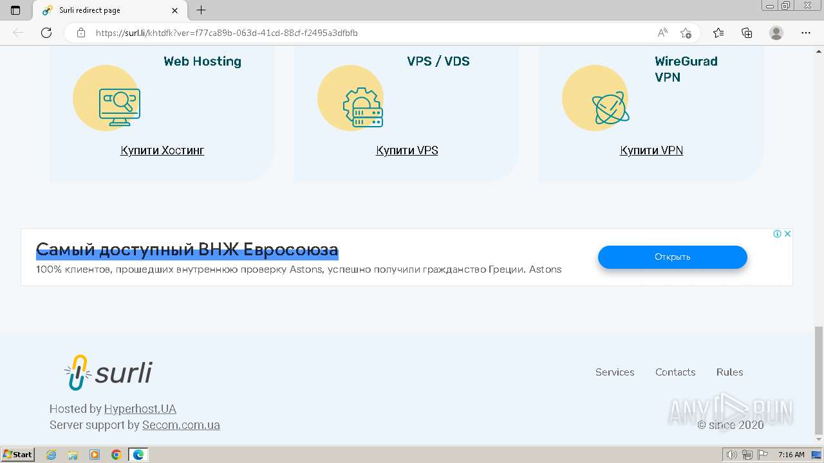This screenshot has height=463, width=824.
Task: Click the page vertical scrollbar thumb
Action: pyautogui.click(x=819, y=380)
